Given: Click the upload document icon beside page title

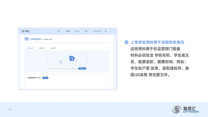Looking at the screenshot, I should (26, 39).
